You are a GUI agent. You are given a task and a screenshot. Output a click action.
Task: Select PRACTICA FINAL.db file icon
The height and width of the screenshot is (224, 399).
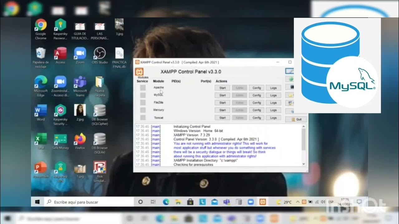tap(119, 53)
